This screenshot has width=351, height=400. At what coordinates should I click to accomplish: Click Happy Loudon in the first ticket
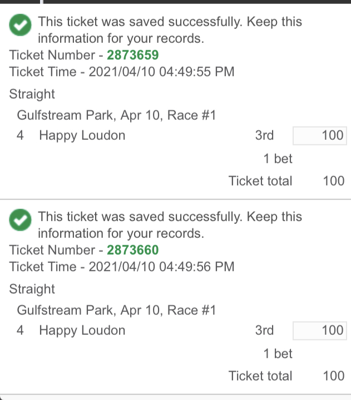coord(82,135)
